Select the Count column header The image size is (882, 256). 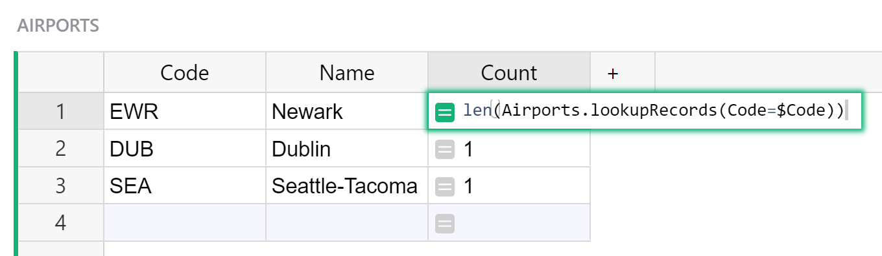(x=509, y=73)
